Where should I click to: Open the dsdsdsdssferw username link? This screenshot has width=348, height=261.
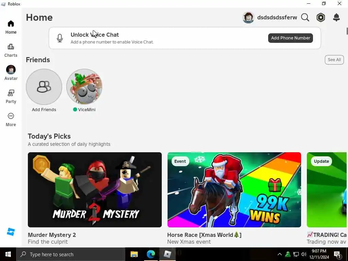[x=277, y=17]
